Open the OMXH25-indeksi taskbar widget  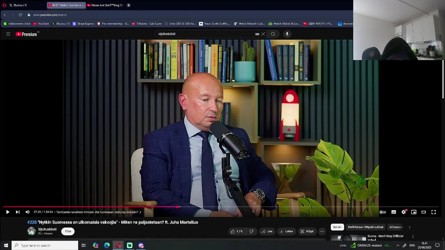pos(371,245)
